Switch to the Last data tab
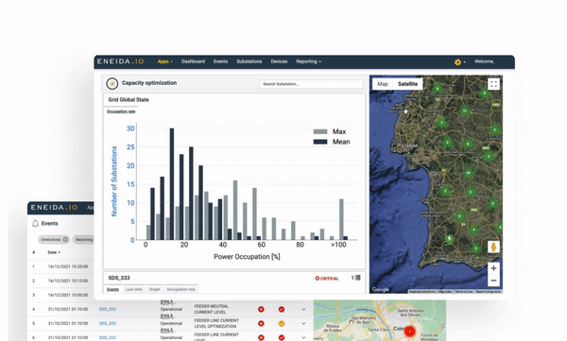Screen dimensions: 567x341 134,289
